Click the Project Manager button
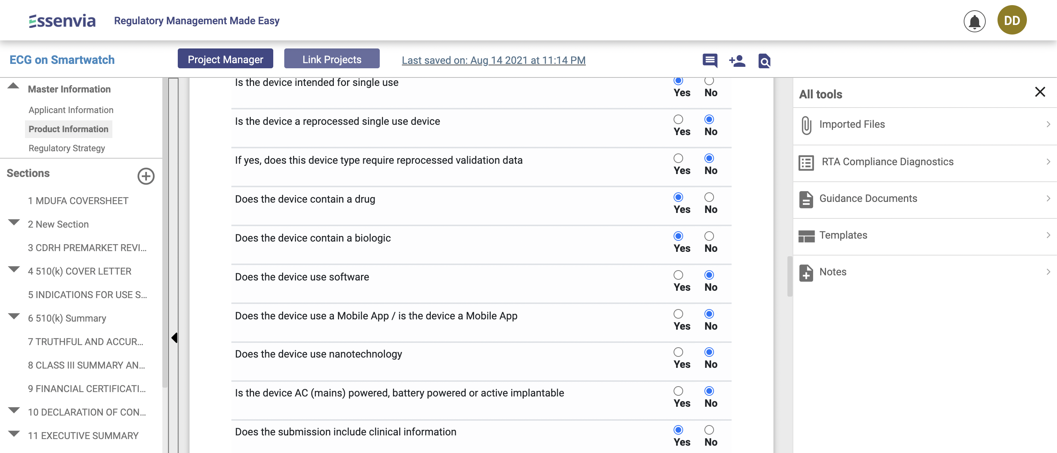 225,59
